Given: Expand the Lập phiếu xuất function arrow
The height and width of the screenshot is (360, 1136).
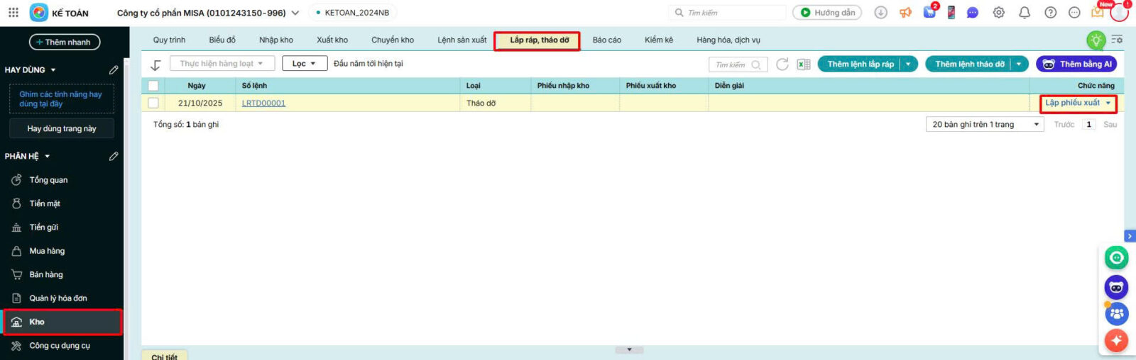Looking at the screenshot, I should click(1108, 103).
